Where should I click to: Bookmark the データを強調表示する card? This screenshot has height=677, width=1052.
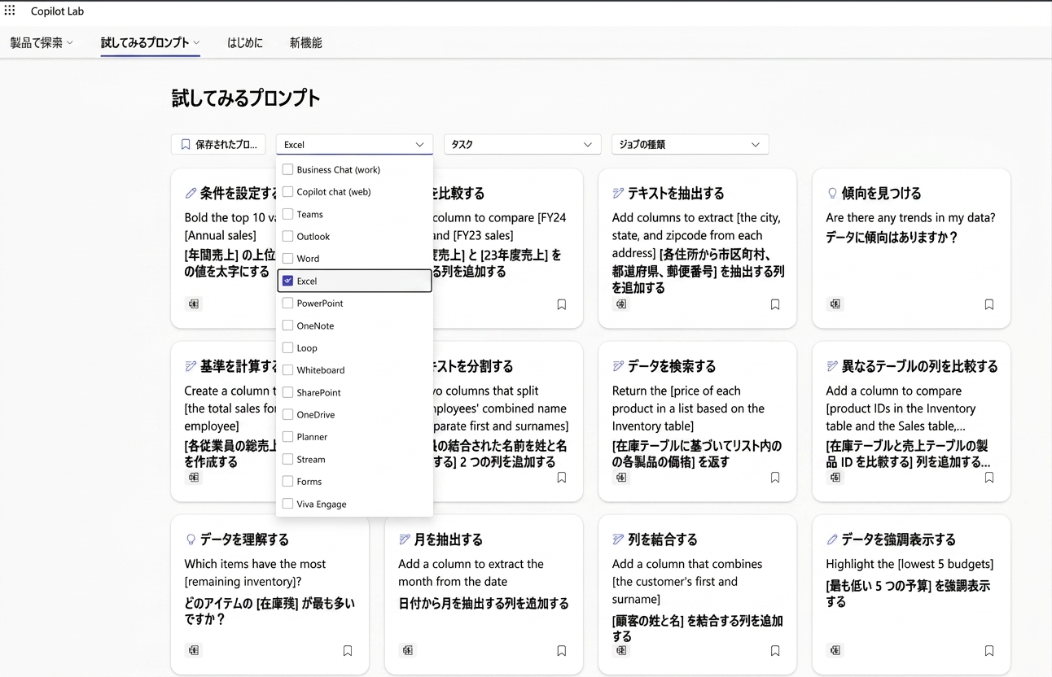(x=989, y=651)
